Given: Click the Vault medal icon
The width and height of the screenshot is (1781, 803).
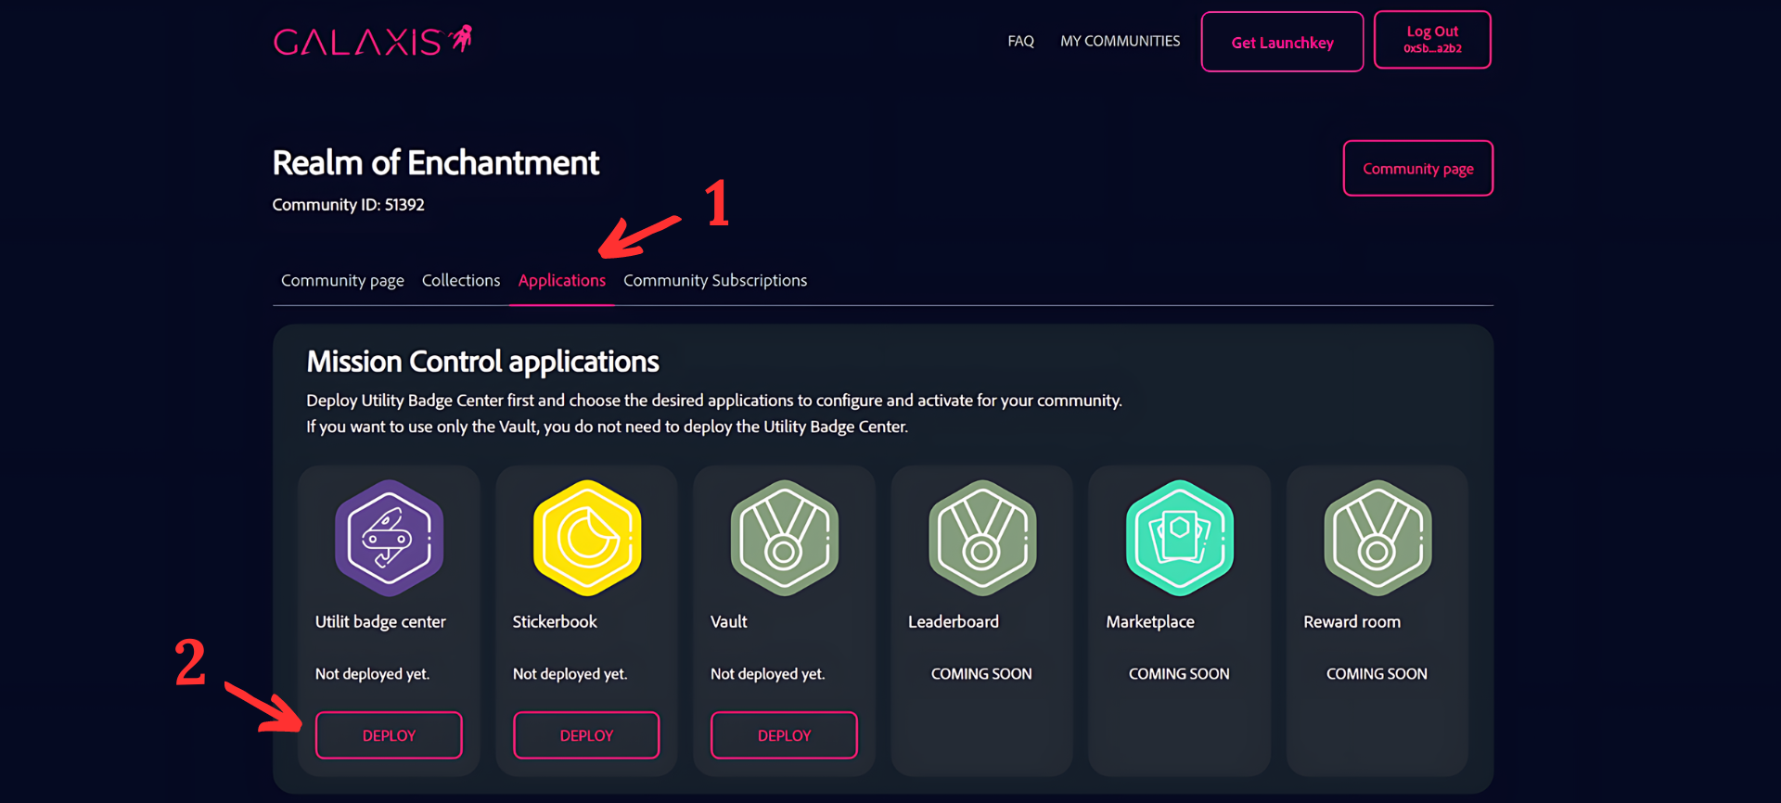Looking at the screenshot, I should pyautogui.click(x=784, y=538).
